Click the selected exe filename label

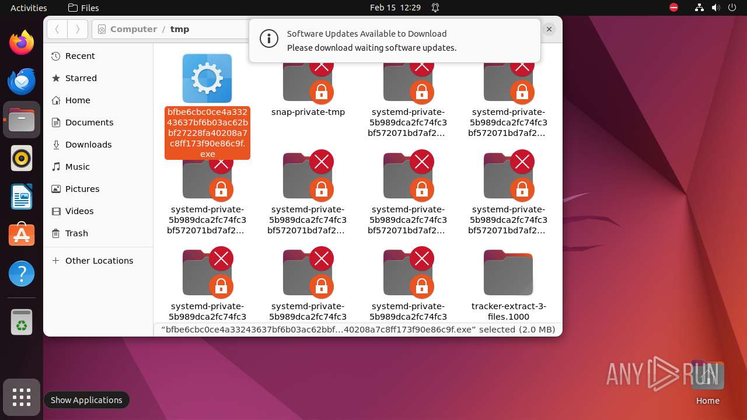pos(207,133)
